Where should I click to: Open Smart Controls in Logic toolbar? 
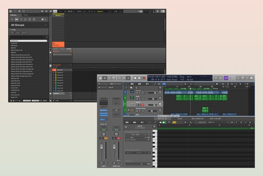(119, 78)
